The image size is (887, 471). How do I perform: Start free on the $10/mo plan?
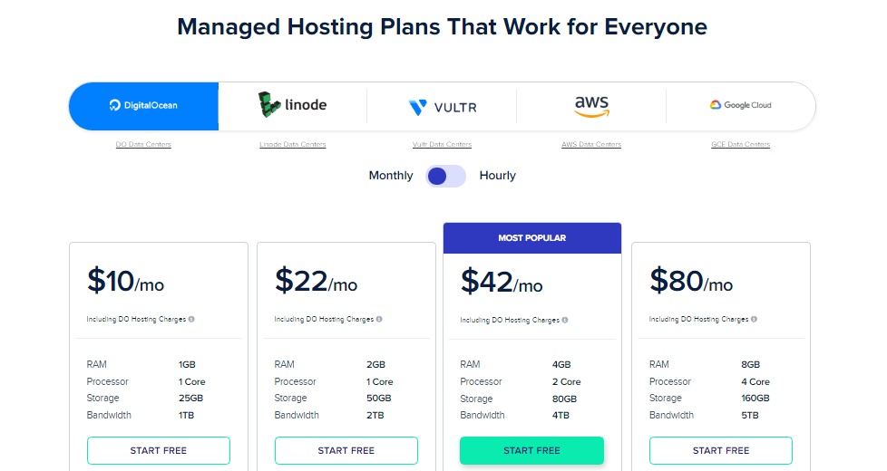(159, 451)
